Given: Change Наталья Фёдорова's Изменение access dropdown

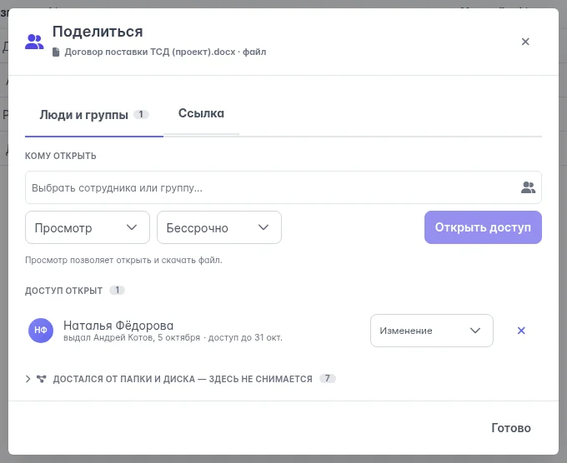Looking at the screenshot, I should click(431, 331).
